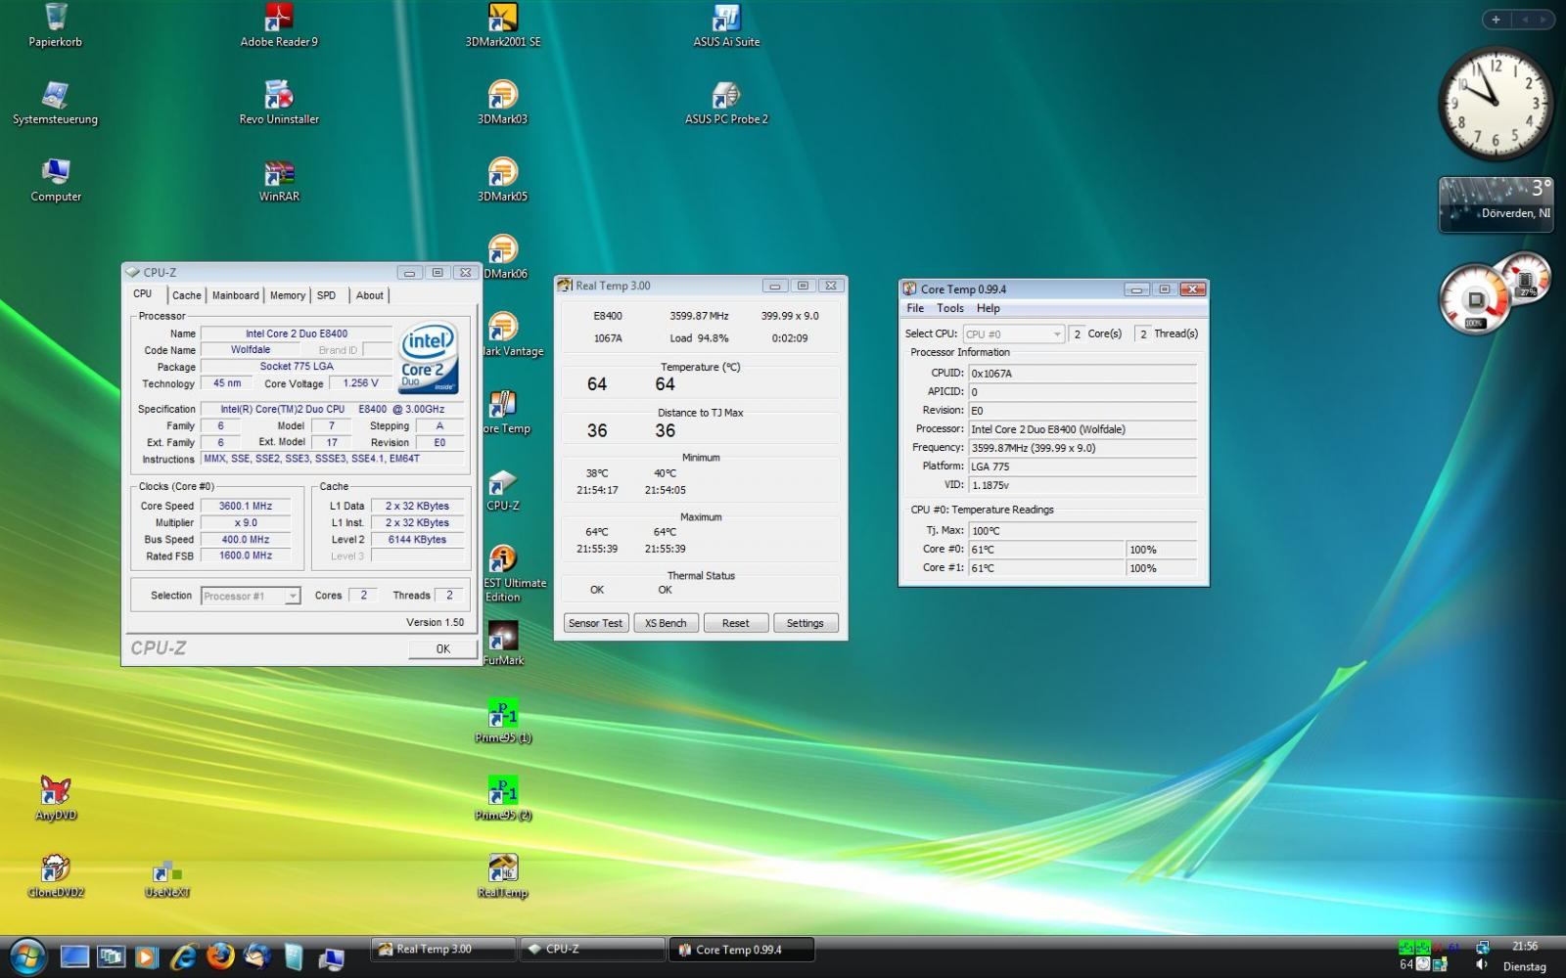Switch to Real Temp 3.00 taskbar button
This screenshot has width=1566, height=978.
[x=443, y=949]
